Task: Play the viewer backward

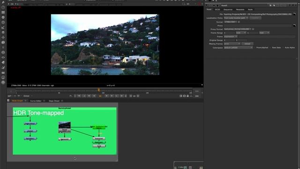Action: 94,96
